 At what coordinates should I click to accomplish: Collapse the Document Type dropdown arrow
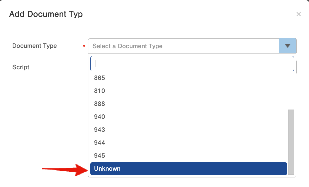287,46
